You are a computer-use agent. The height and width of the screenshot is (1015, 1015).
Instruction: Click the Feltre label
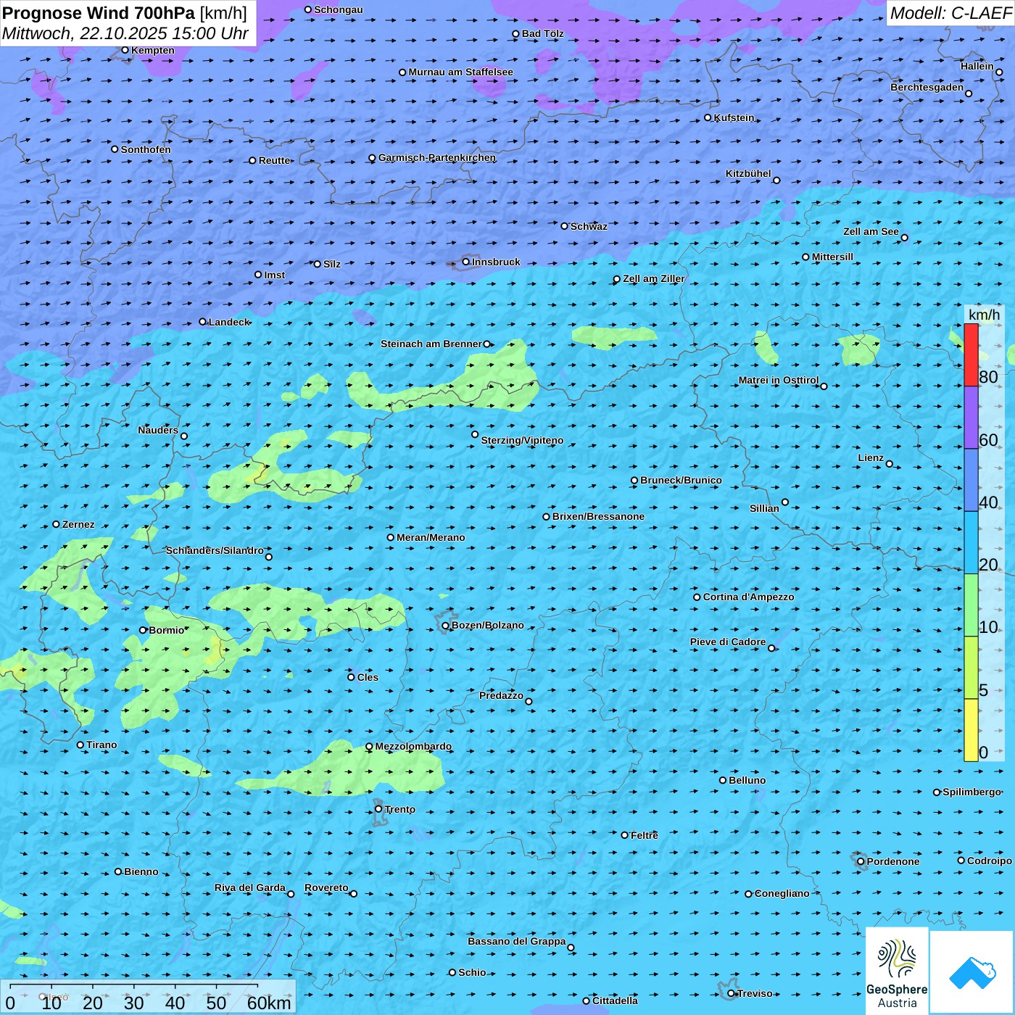[x=645, y=835]
